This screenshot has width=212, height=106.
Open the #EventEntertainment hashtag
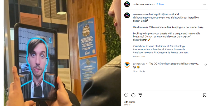[157, 46]
